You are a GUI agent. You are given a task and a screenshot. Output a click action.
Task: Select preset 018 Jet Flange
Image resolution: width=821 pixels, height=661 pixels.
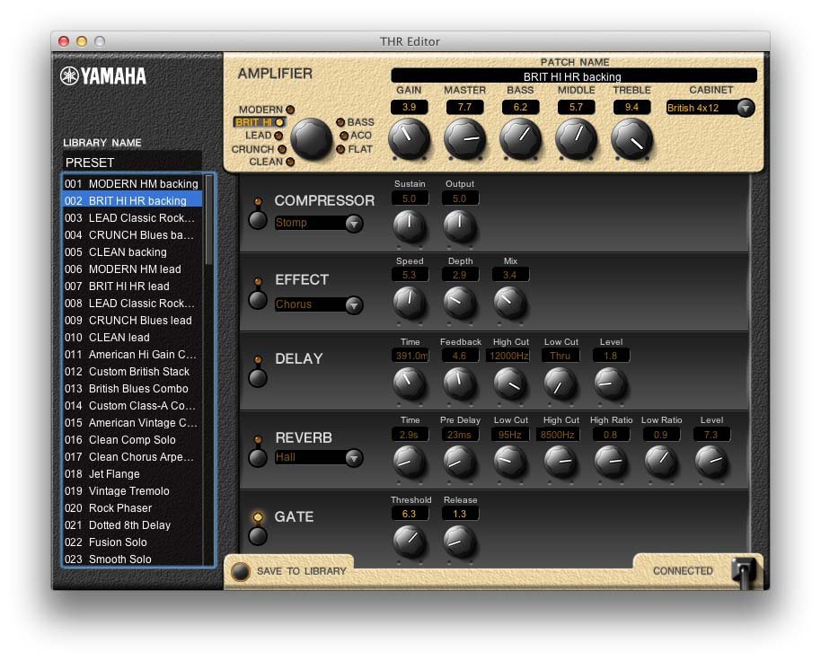pyautogui.click(x=132, y=474)
